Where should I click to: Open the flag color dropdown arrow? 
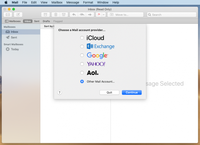[x=104, y=14]
